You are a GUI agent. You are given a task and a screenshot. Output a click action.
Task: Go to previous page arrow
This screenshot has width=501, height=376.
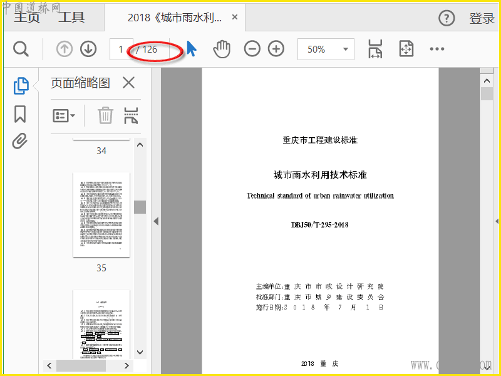[x=65, y=50]
